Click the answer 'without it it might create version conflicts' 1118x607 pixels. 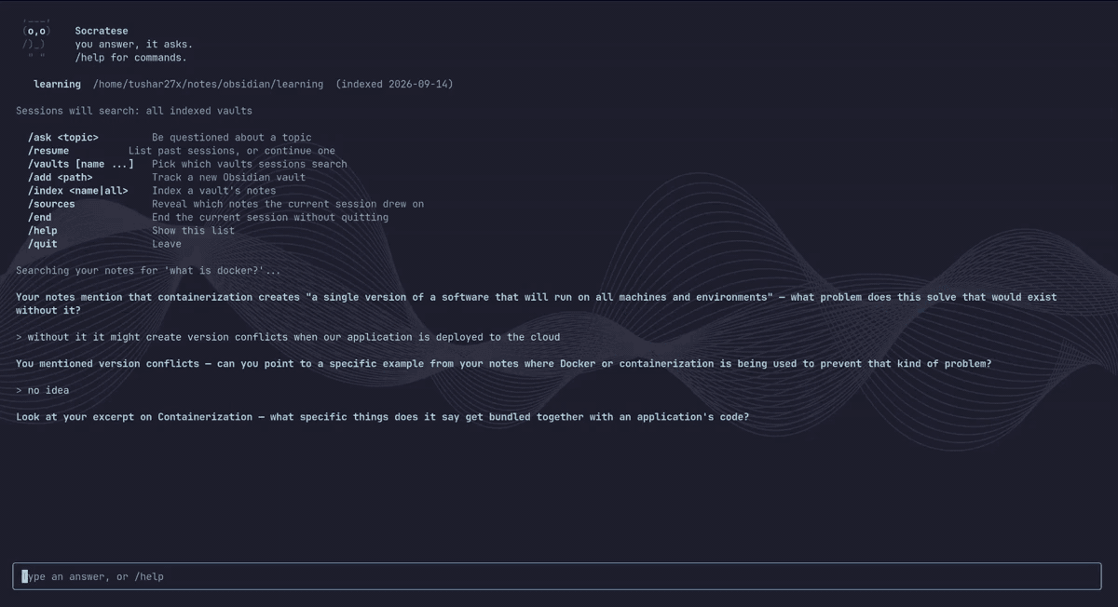288,337
